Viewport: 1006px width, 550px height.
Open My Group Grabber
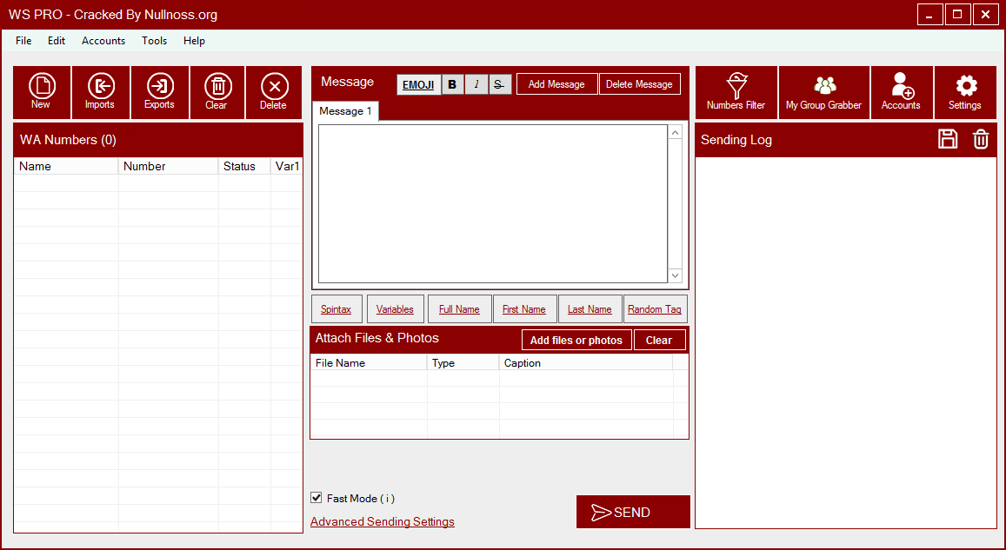tap(823, 92)
